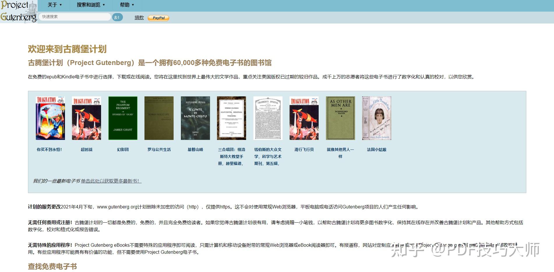
Task: Click the 滑行飞行员 title link
Action: [x=304, y=149]
